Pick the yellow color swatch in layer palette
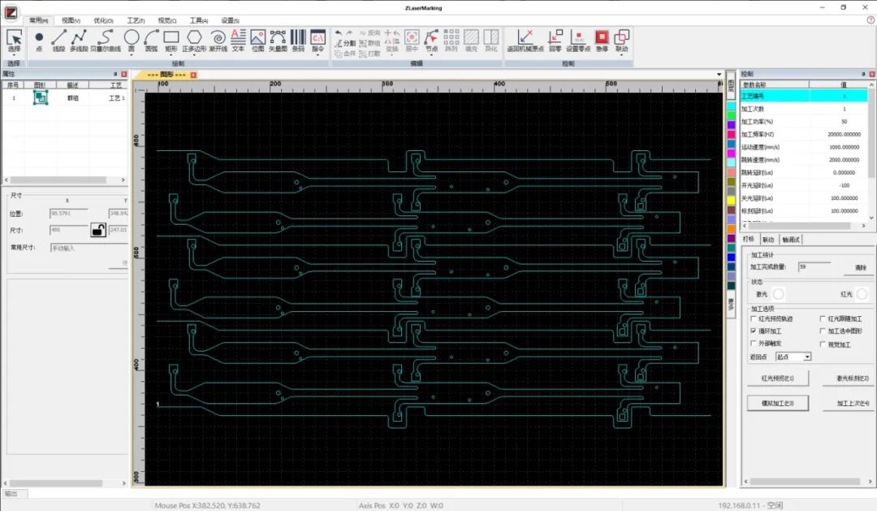877x511 pixels. [731, 201]
